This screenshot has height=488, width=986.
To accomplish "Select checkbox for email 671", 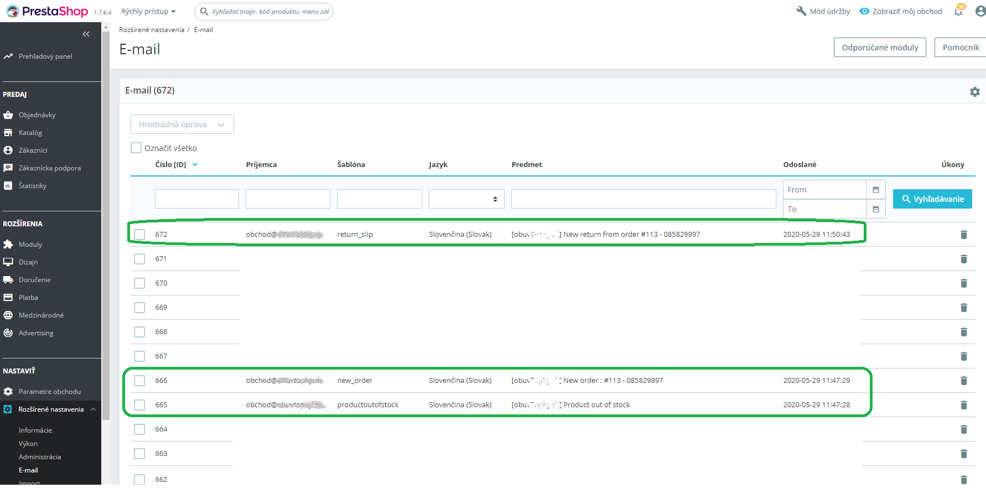I will (x=139, y=259).
